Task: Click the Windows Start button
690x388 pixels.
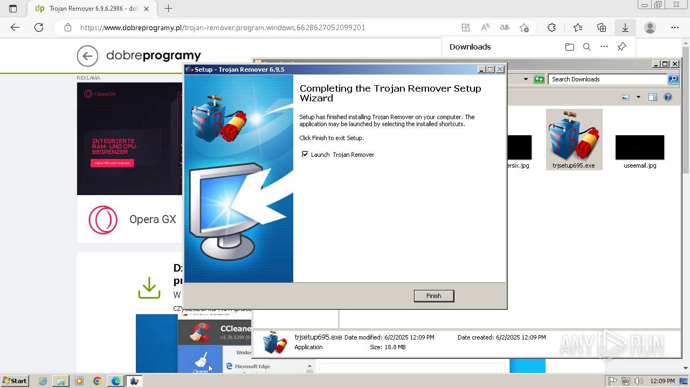Action: click(15, 381)
